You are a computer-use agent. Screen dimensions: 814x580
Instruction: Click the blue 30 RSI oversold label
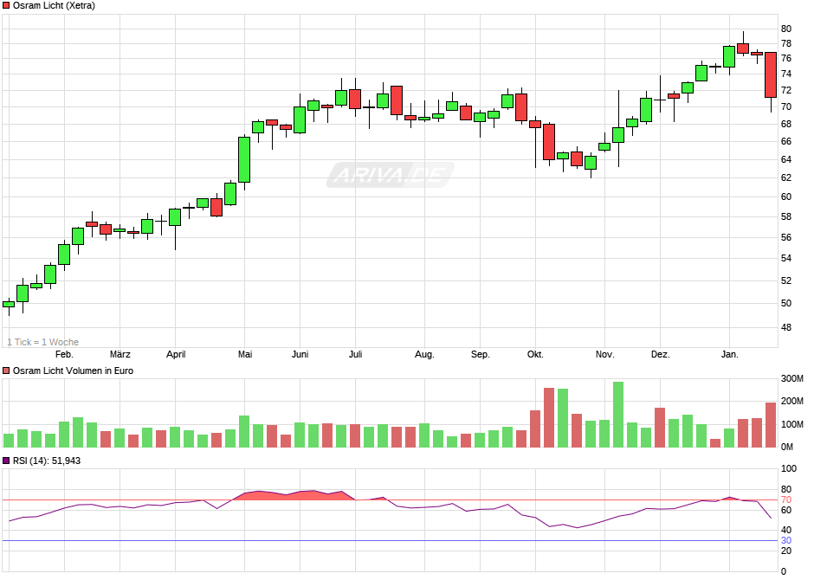click(786, 540)
